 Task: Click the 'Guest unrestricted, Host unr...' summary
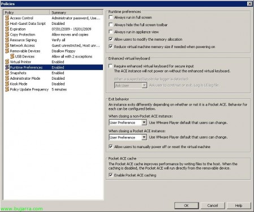click(76, 45)
